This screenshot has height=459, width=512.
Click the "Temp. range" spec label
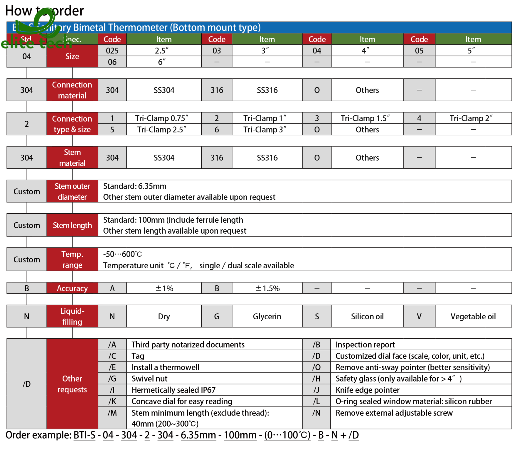(72, 260)
